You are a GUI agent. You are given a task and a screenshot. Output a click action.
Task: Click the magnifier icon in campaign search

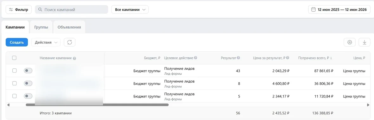click(40, 10)
